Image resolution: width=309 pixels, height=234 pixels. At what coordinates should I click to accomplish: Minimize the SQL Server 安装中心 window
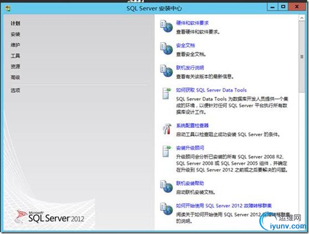coord(272,7)
